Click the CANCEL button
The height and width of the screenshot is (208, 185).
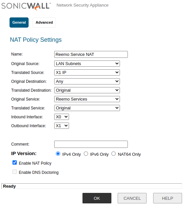pyautogui.click(x=132, y=198)
